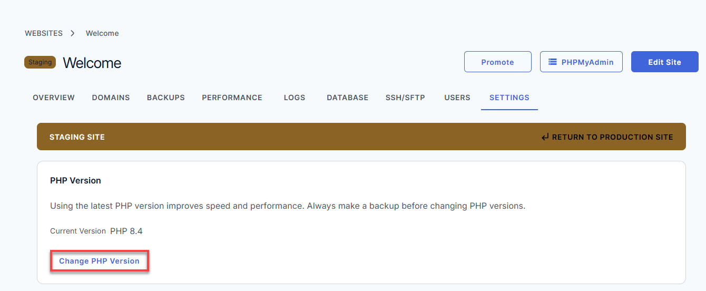This screenshot has width=706, height=291.
Task: Open PHPMyAdmin
Action: point(581,62)
